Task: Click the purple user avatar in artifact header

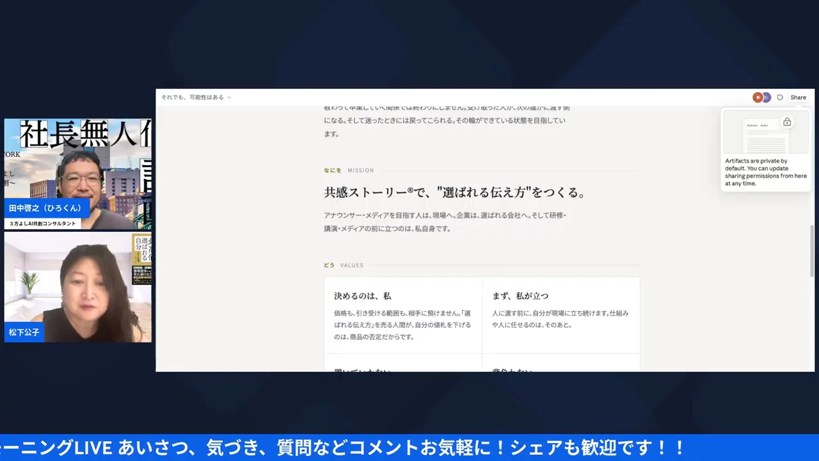Action: [767, 97]
